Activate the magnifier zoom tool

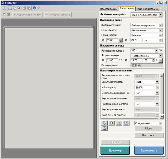tap(19, 8)
